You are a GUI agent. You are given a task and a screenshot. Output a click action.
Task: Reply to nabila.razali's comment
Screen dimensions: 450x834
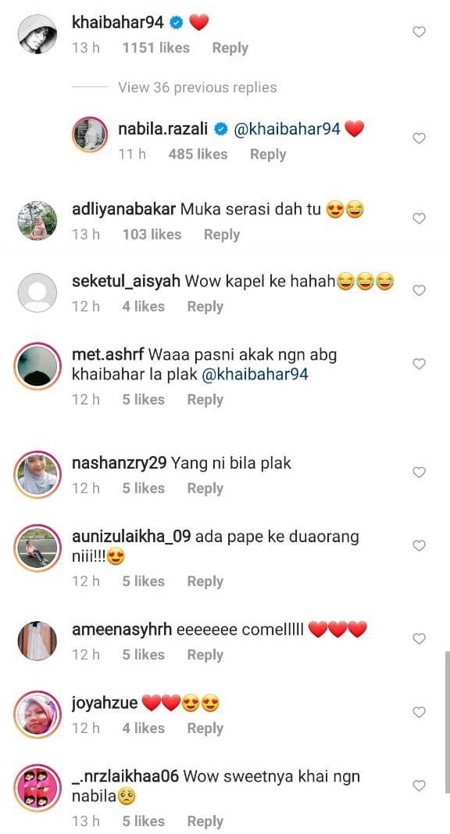coord(268,154)
